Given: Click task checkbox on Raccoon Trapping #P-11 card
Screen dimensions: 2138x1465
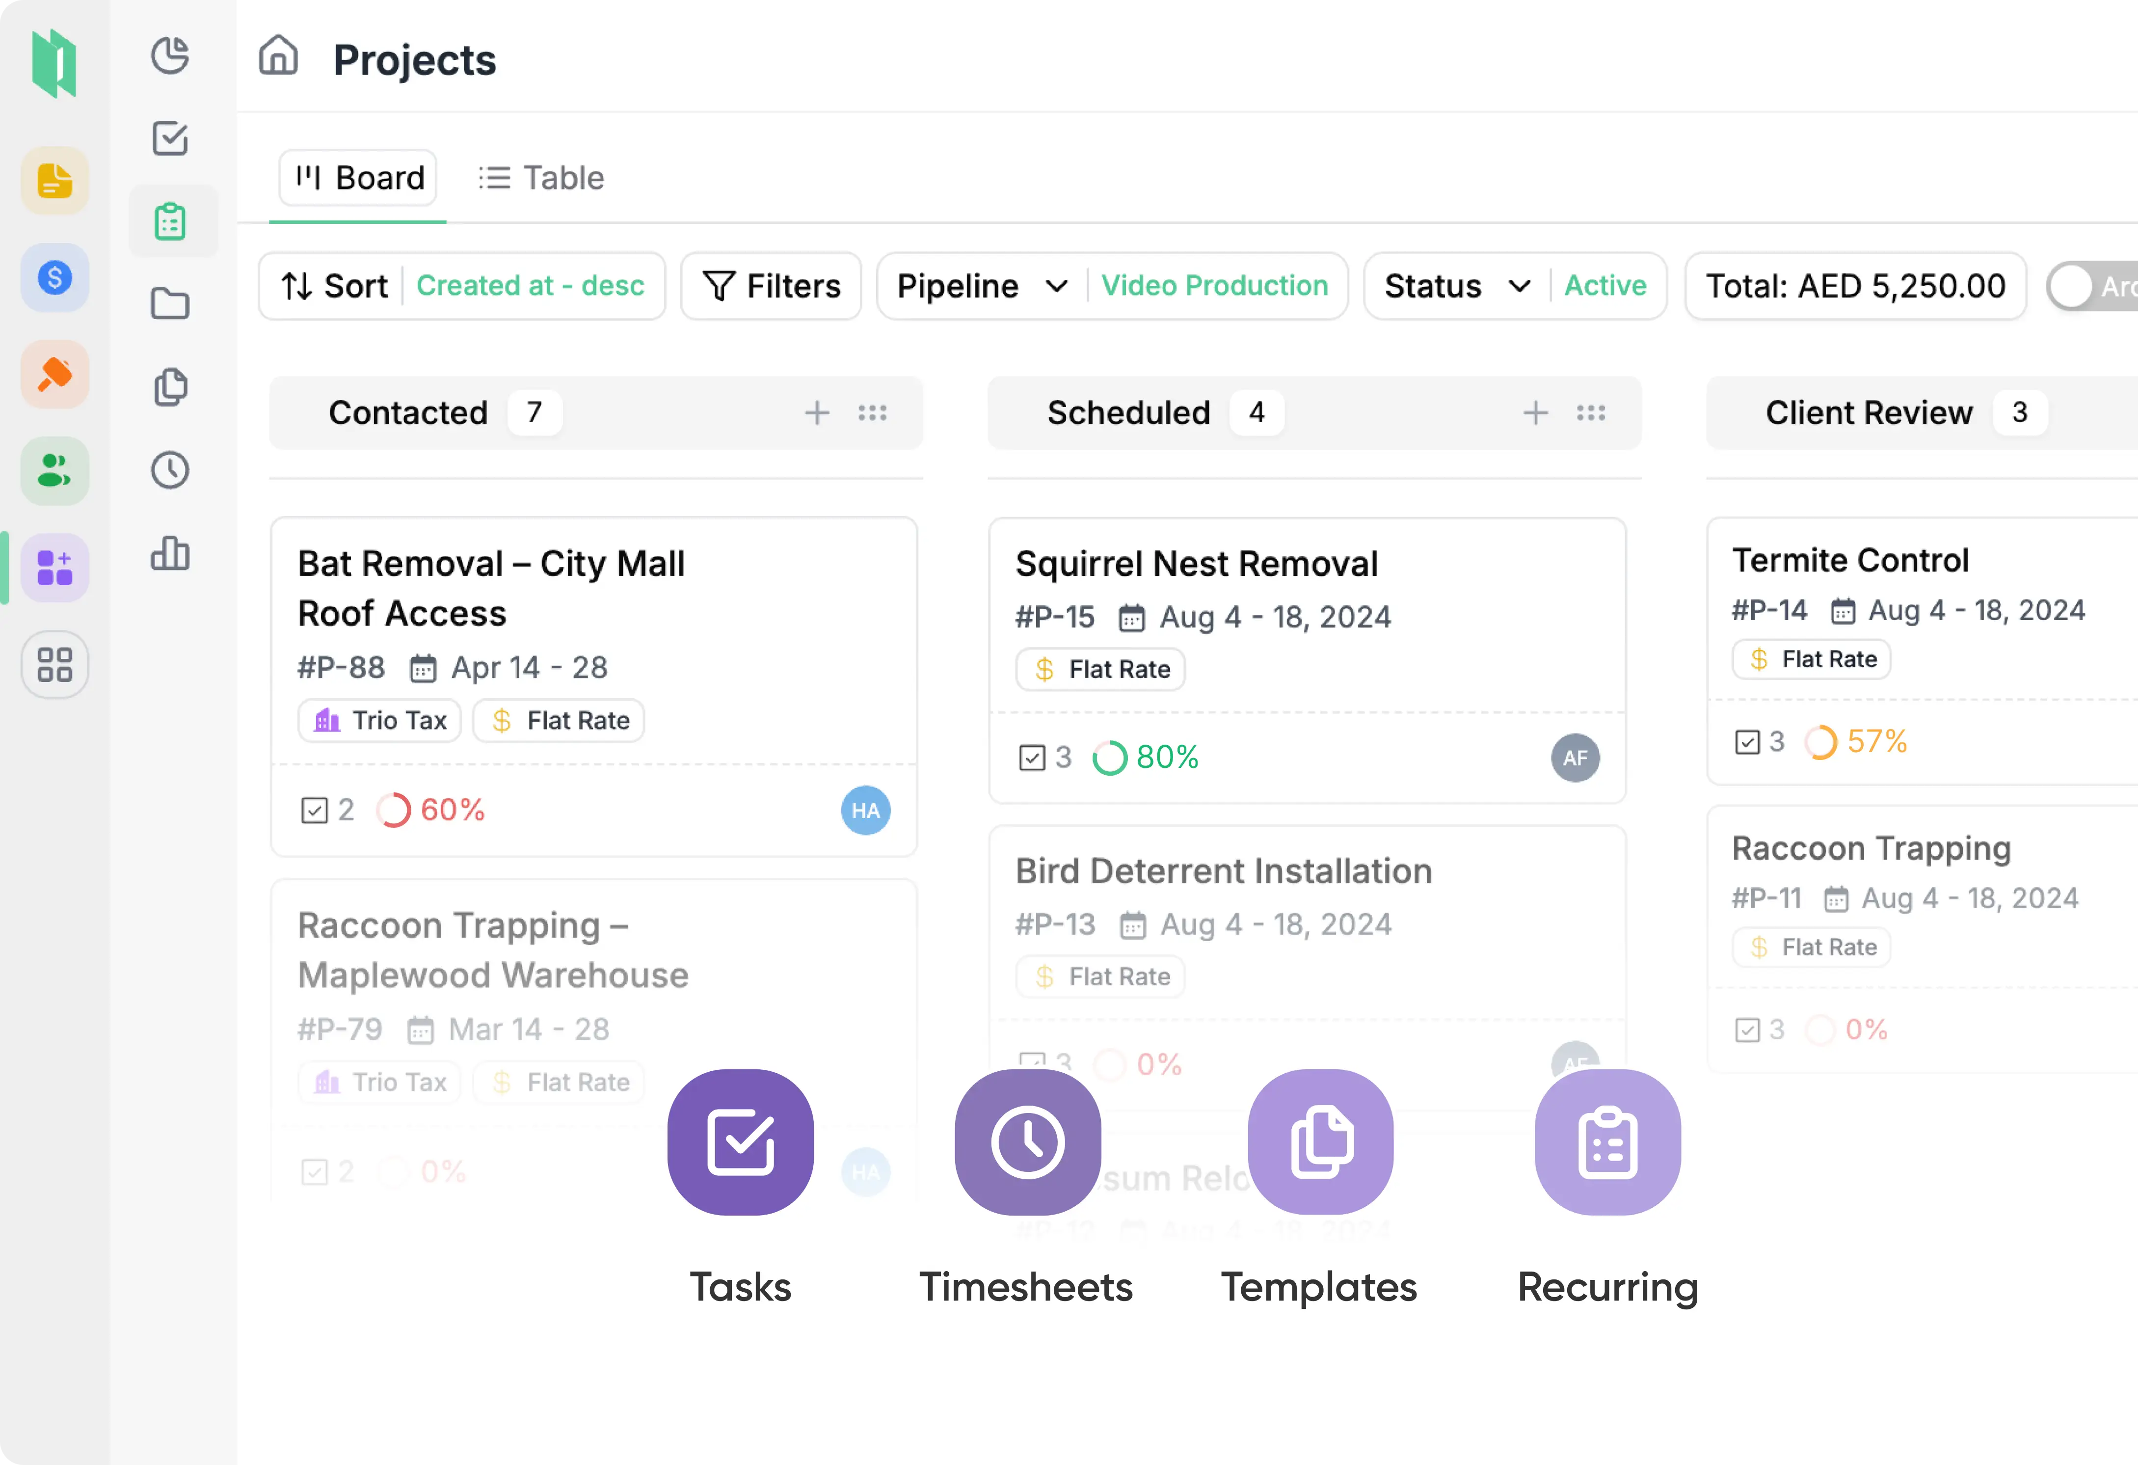Looking at the screenshot, I should (1747, 1030).
